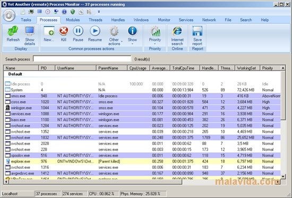This screenshot has height=198, width=292.
Task: Click the disc-shaped quick-access icon
Action: coord(48,12)
